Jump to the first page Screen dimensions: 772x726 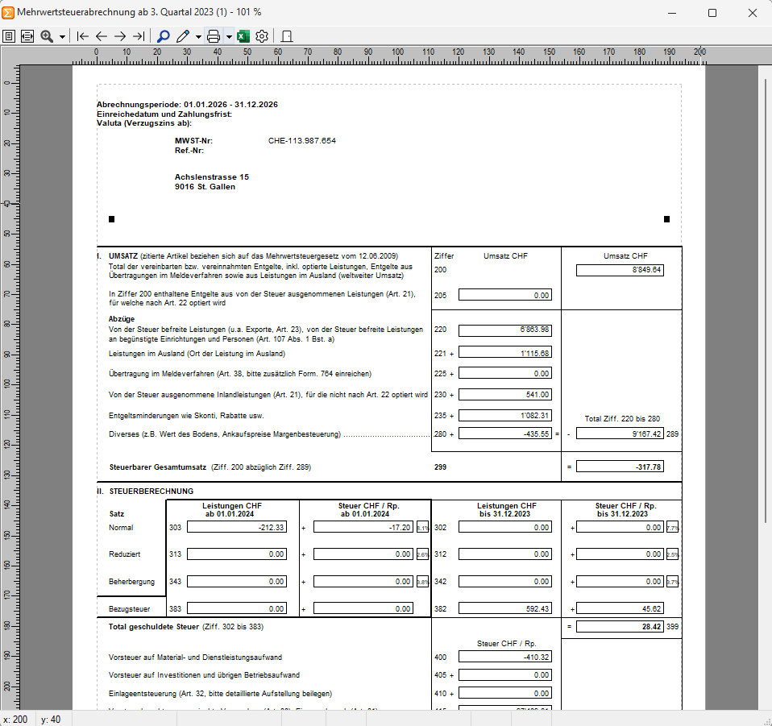click(82, 36)
